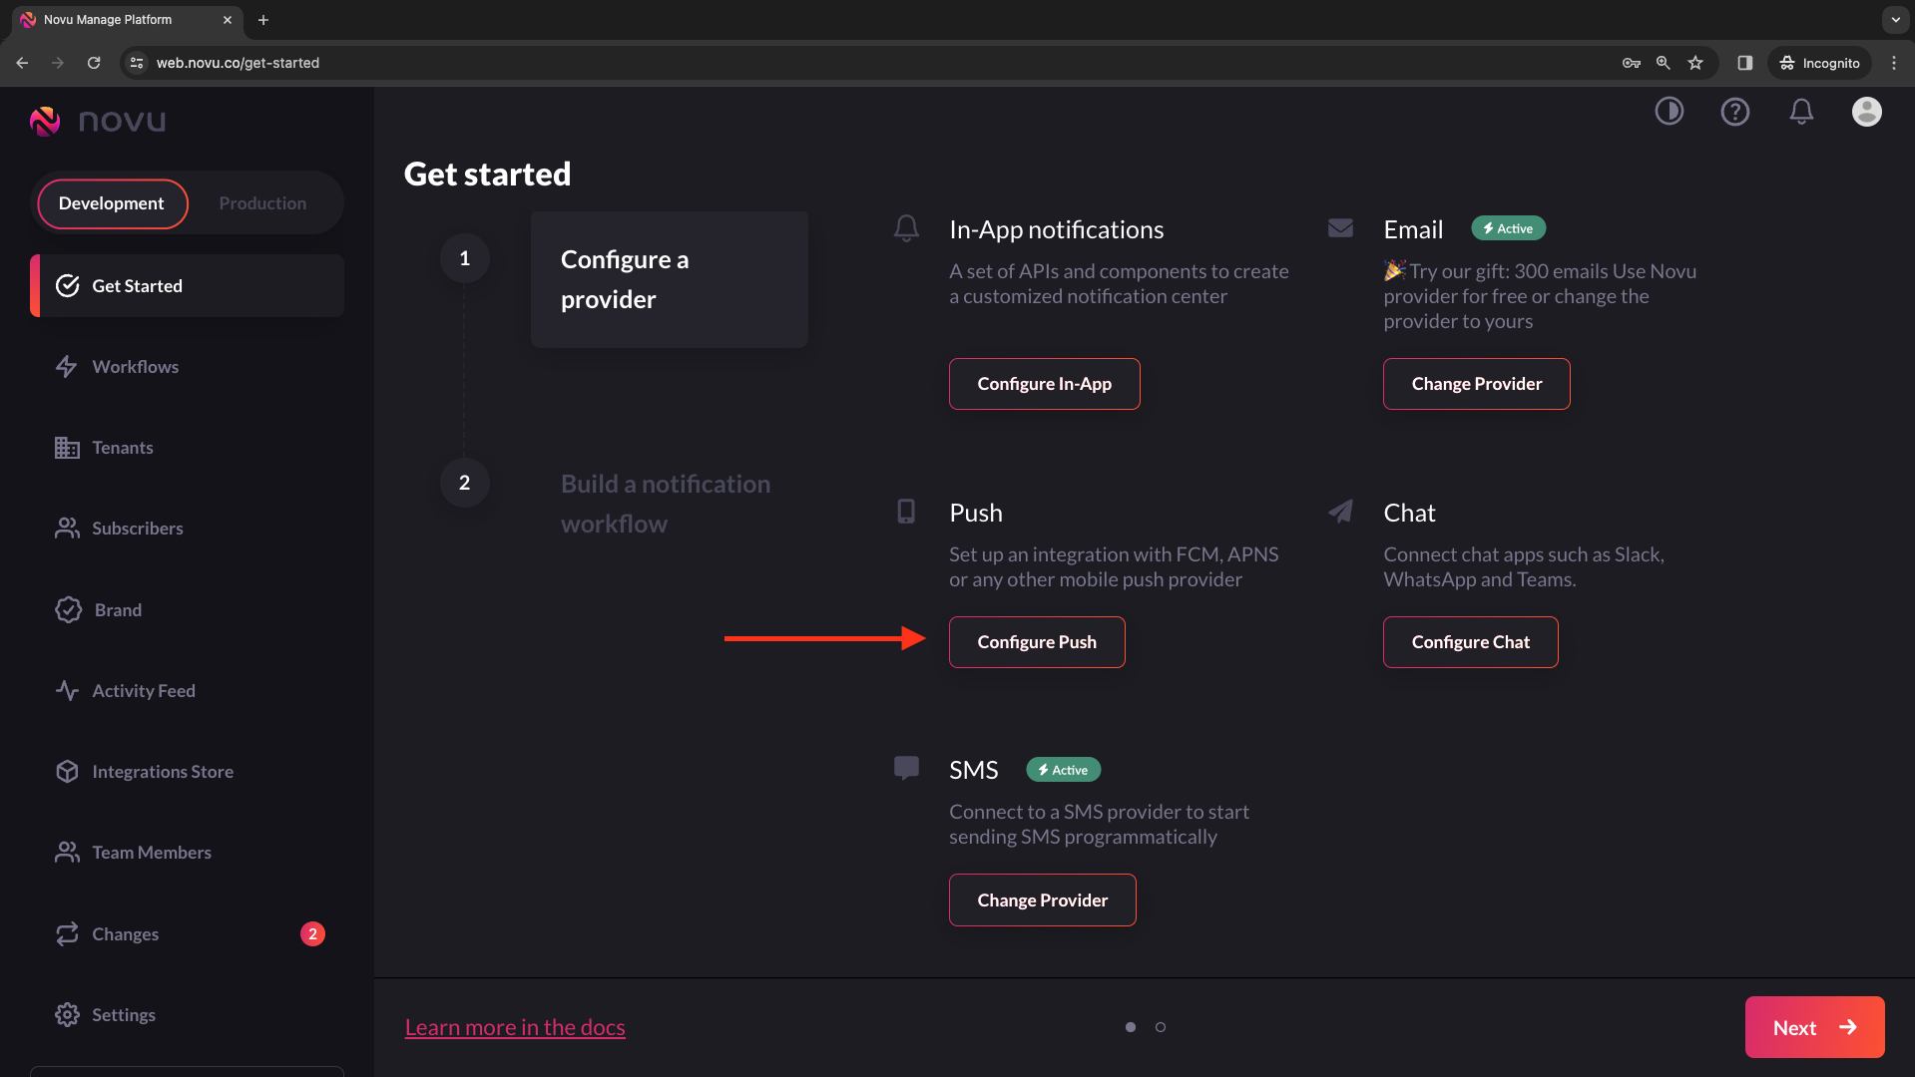Click the Next button
1915x1077 pixels.
[1814, 1027]
